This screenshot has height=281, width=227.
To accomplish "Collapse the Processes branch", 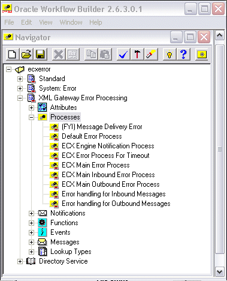I will 31,117.
